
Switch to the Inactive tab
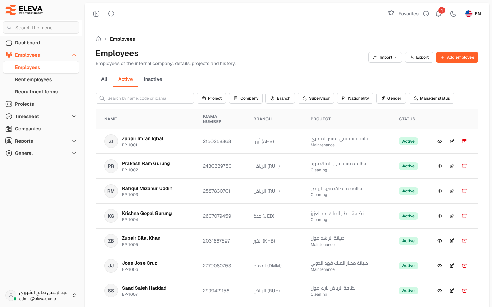[x=153, y=79]
